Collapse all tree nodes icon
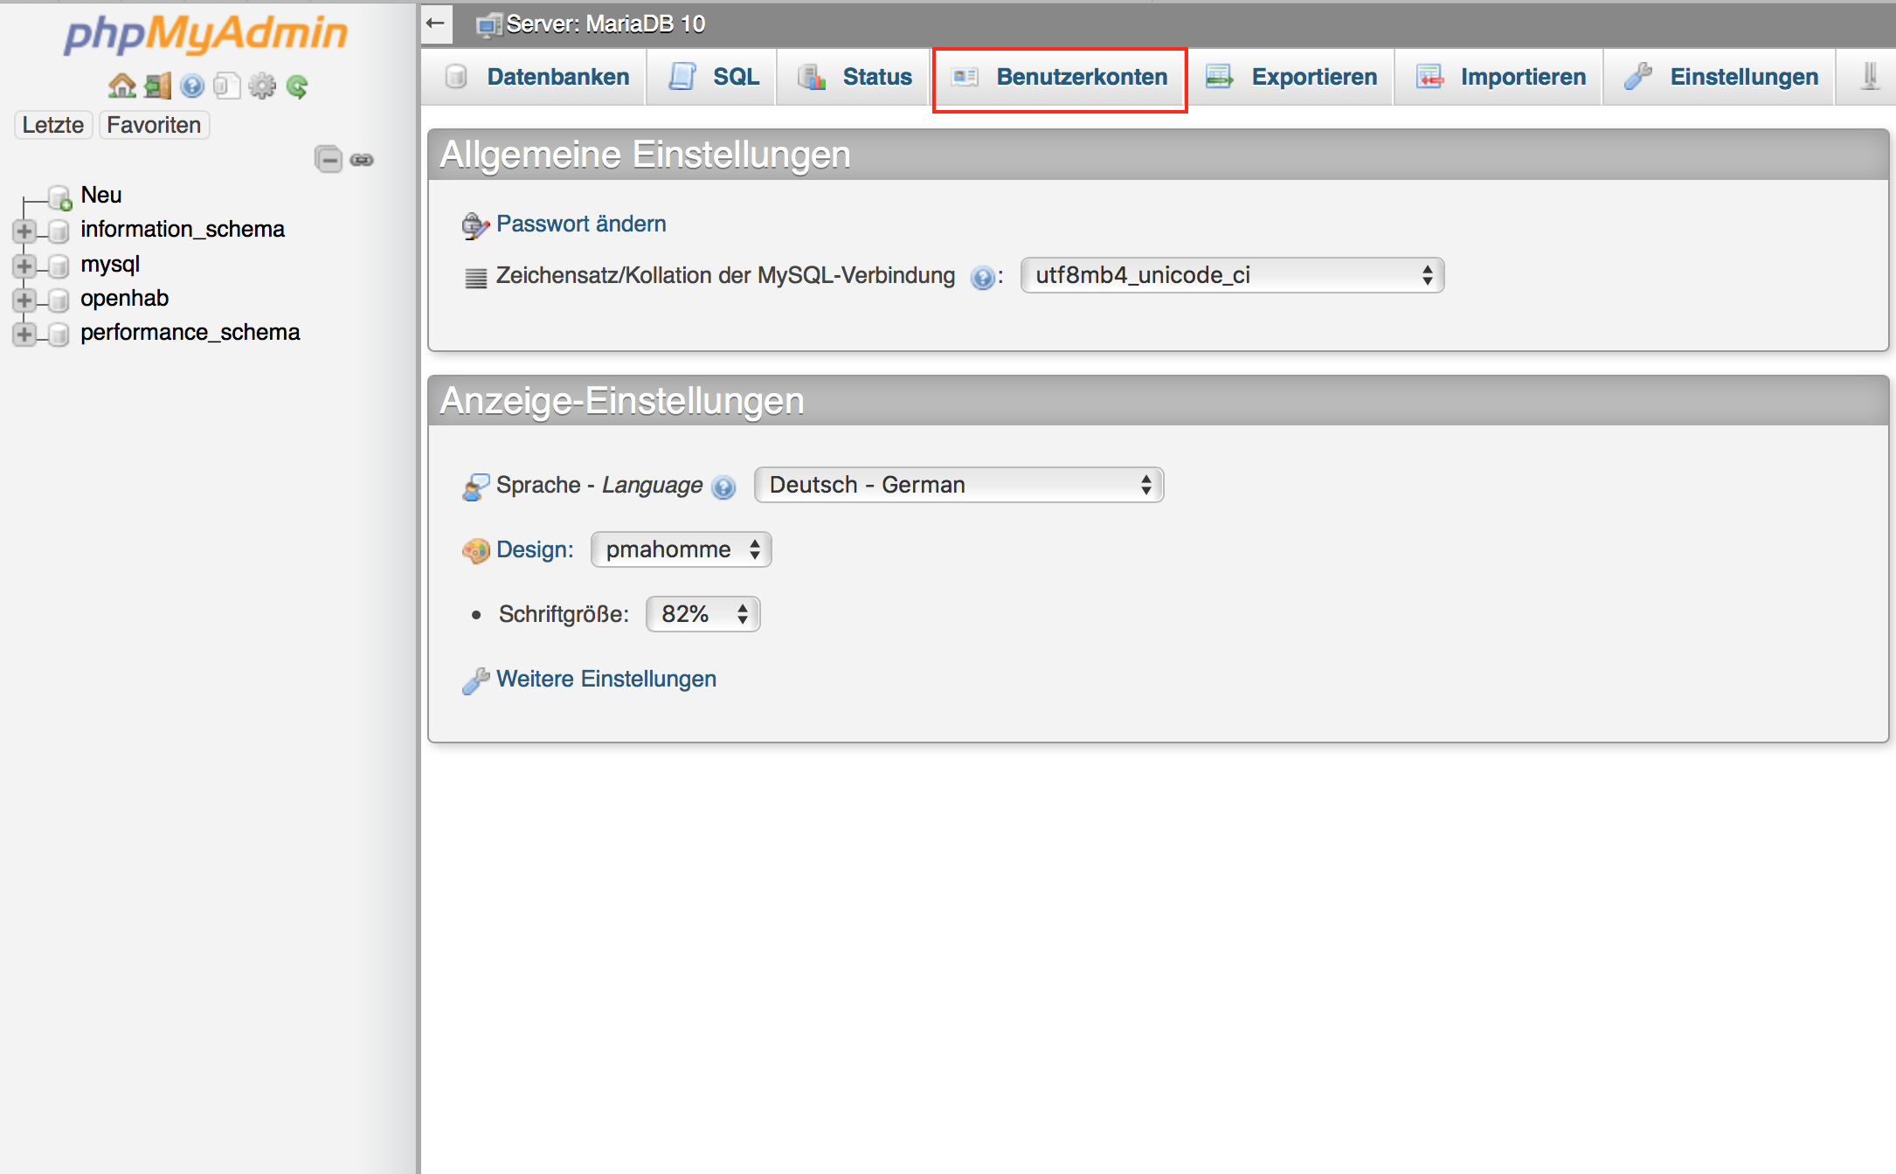Screen dimensions: 1896x1174 329,159
